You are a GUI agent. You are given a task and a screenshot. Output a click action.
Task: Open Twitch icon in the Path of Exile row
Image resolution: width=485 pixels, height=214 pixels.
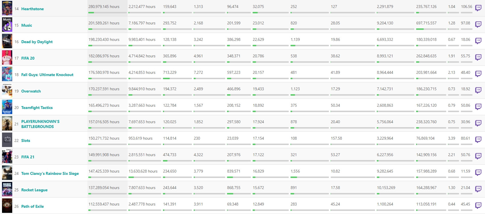478,206
